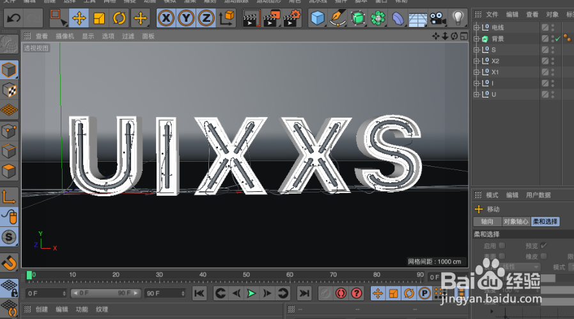The width and height of the screenshot is (574, 319).
Task: Toggle the 预览 checkbox
Action: pyautogui.click(x=543, y=245)
